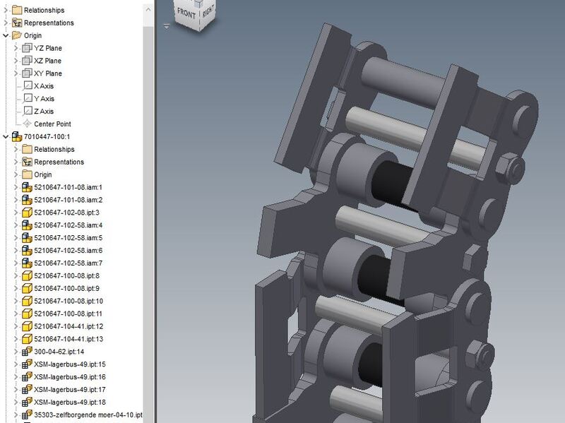This screenshot has height=423, width=565.
Task: Click the 5210647-100-08.ipt:8 part icon
Action: pyautogui.click(x=27, y=275)
